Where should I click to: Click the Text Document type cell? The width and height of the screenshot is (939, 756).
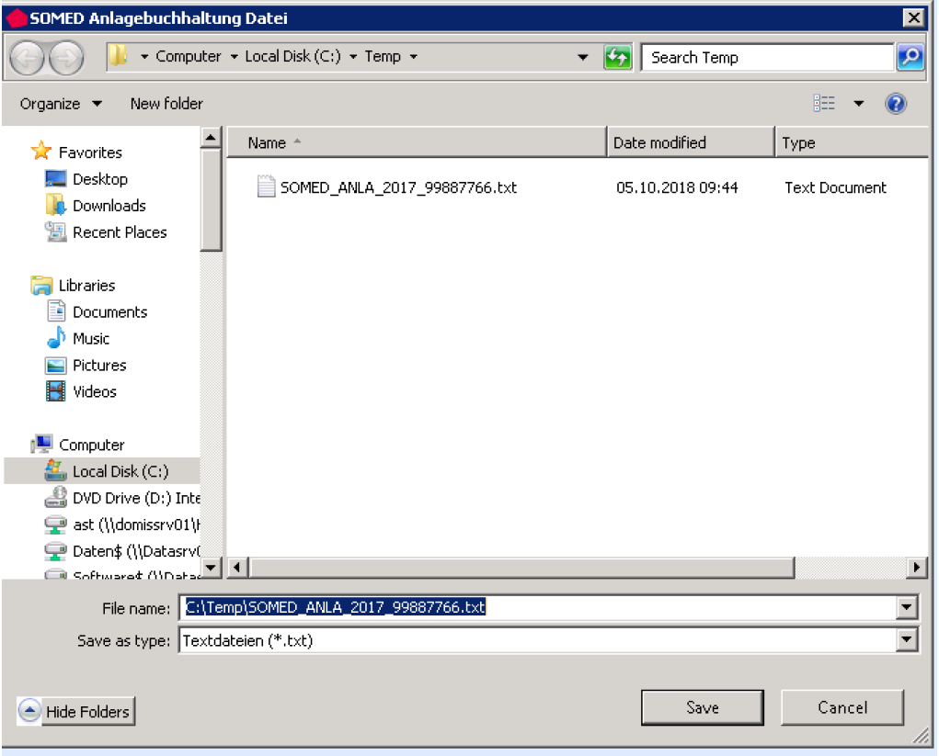[835, 187]
